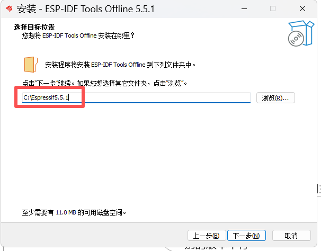Image resolution: width=321 pixels, height=251 pixels.
Task: Cancel installation with 取消 button
Action: tap(291, 236)
